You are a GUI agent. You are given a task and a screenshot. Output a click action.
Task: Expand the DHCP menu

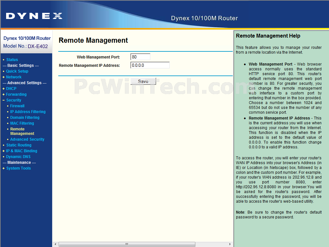coord(11,89)
